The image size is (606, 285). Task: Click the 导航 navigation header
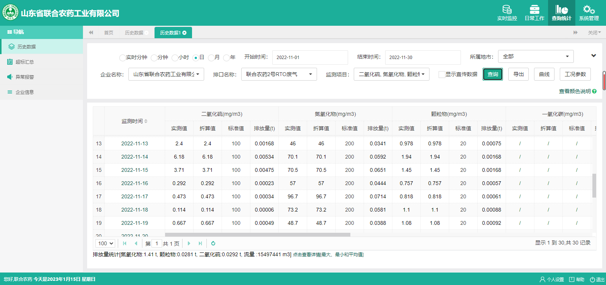[42, 32]
